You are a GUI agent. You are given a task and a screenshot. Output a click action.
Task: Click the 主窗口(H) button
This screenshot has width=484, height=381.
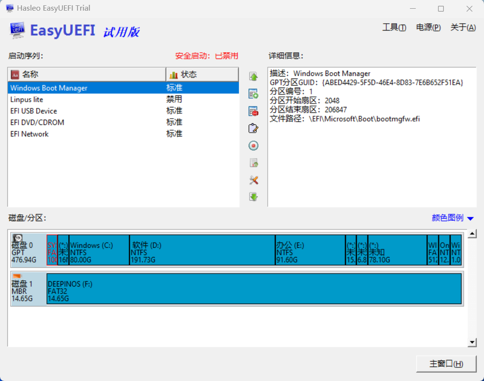pos(446,364)
